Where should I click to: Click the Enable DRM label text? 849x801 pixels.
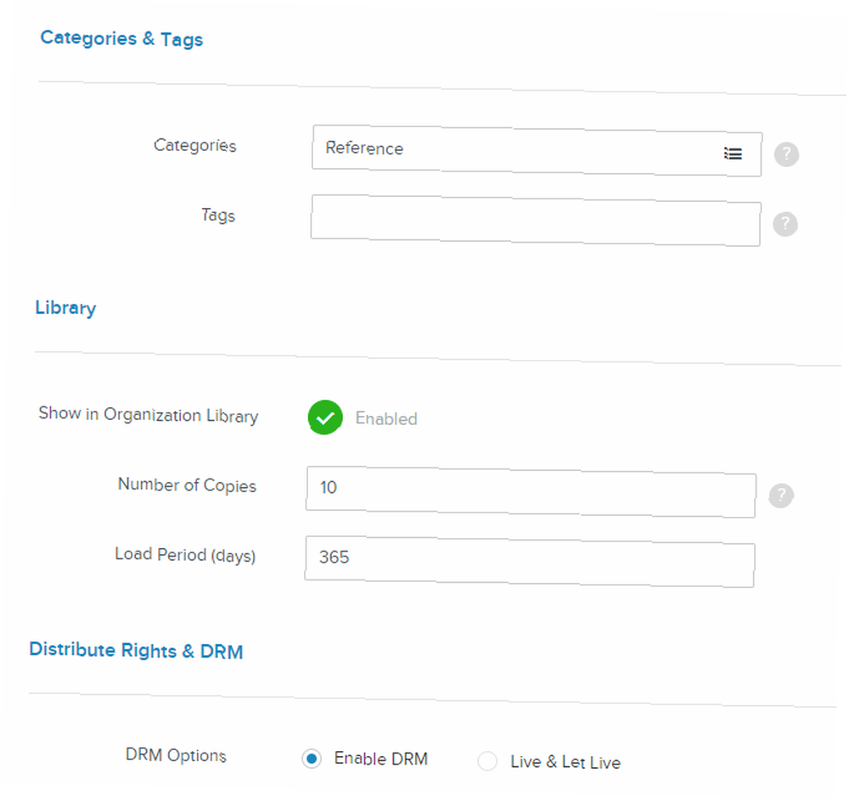pos(380,759)
